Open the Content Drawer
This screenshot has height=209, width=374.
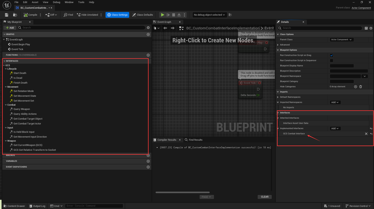click(14, 206)
